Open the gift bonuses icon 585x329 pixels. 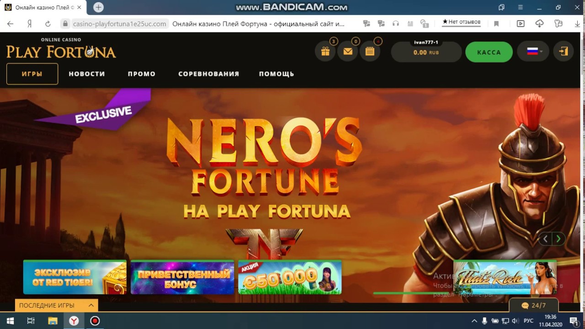[325, 52]
